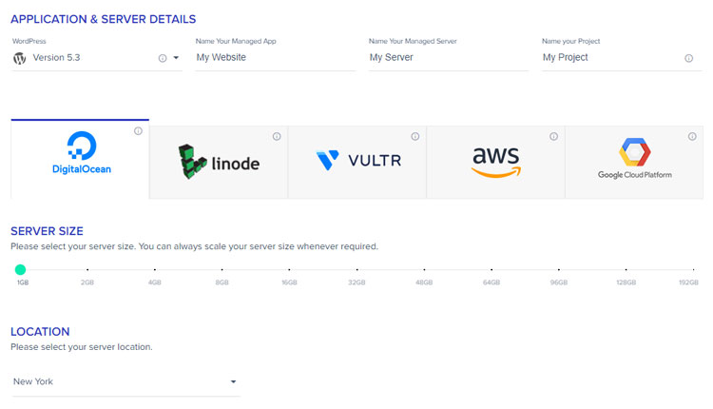Screen dimensions: 713x409
Task: Open the WordPress version dropdown arrow
Action: pos(176,58)
